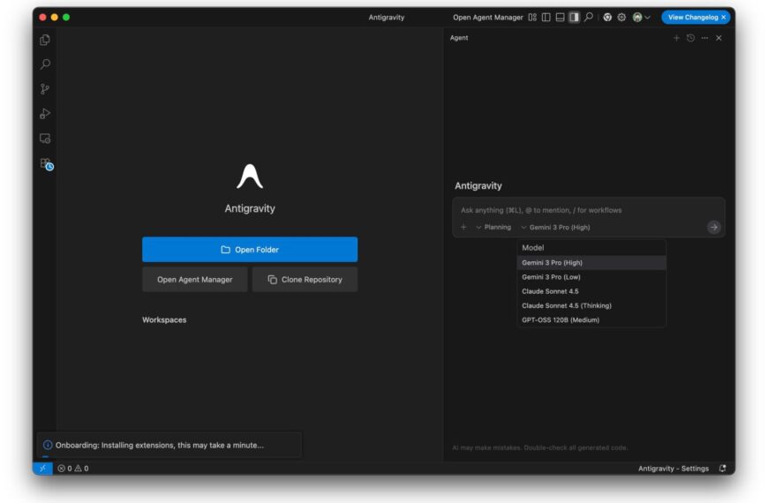Open the Gemini 3 Pro (High) model dropdown
This screenshot has height=503, width=768.
[x=555, y=228]
